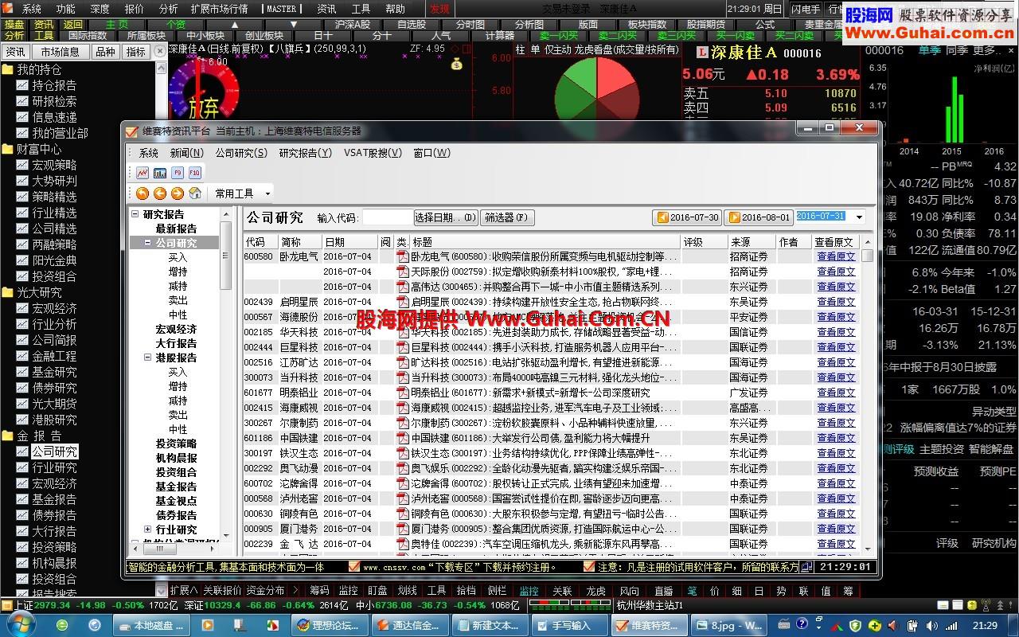The image size is (1019, 637).
Task: Open 查看原文 link for 海康威视 row
Action: pos(836,408)
